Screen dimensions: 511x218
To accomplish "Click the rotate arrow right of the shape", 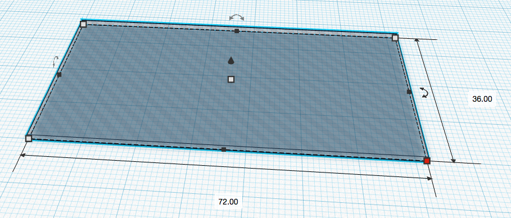I will [x=424, y=92].
